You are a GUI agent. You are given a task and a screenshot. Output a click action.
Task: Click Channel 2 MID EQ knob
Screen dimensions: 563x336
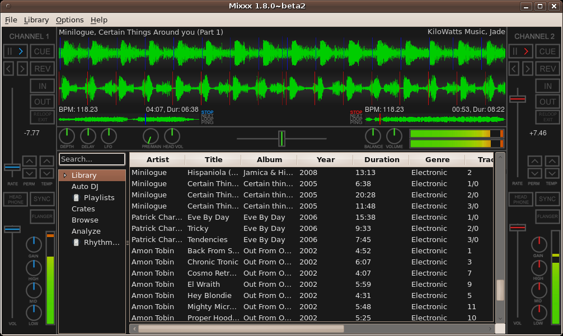coord(539,291)
